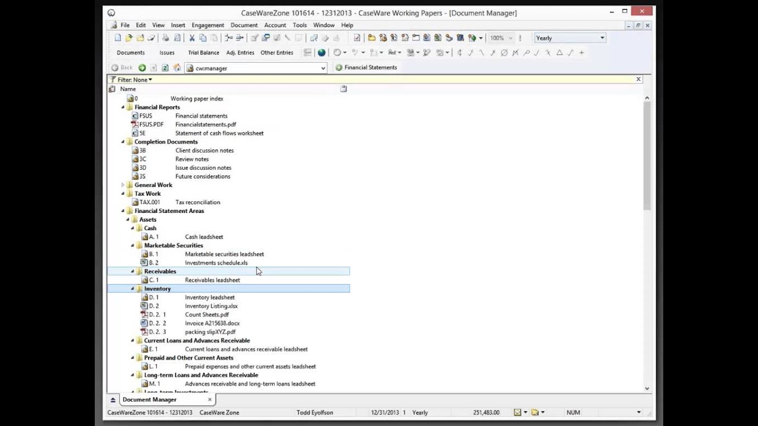Click the folder icon in status bar

(535, 412)
